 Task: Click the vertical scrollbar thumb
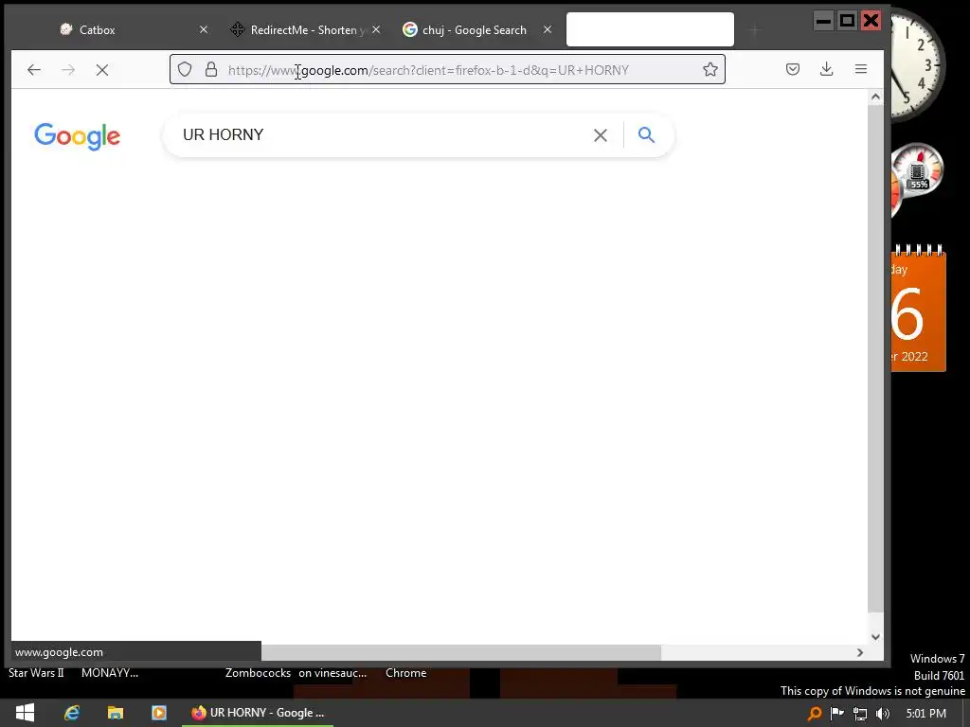coord(875,359)
